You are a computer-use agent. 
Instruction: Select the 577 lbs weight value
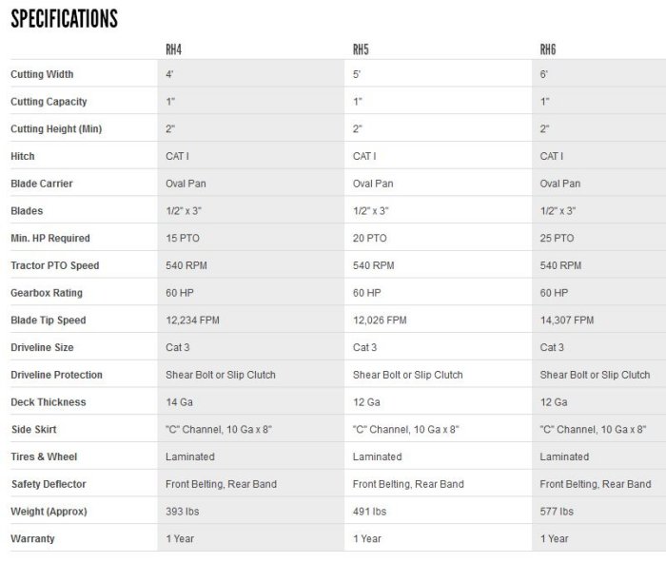pos(557,512)
